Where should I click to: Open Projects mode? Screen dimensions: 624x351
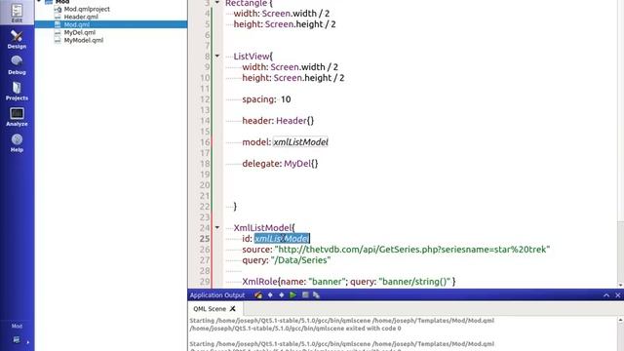click(17, 91)
